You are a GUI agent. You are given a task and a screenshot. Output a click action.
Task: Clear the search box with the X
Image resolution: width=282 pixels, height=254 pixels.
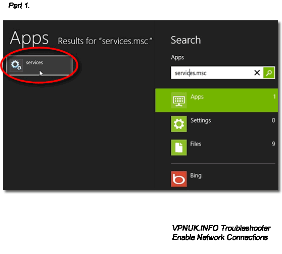coord(257,72)
